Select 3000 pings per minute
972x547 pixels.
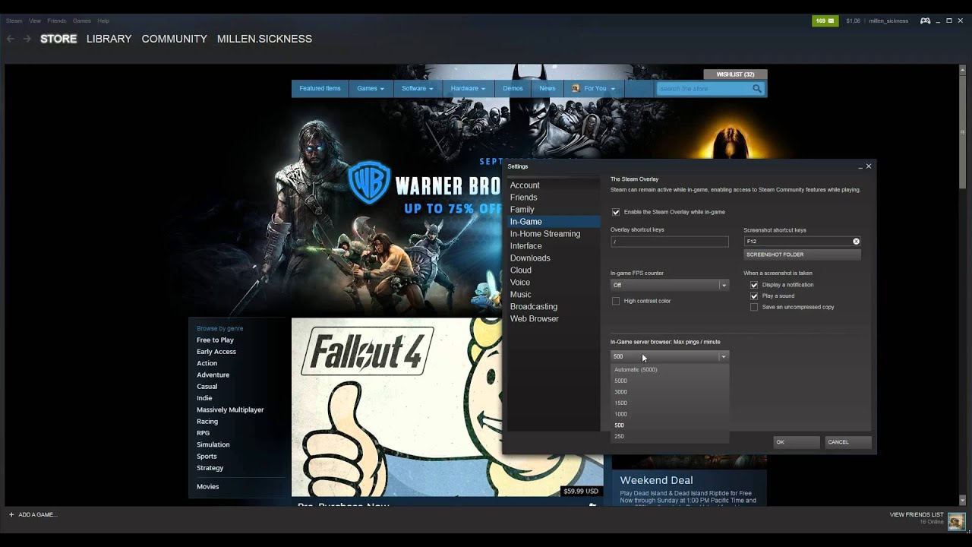pyautogui.click(x=669, y=392)
